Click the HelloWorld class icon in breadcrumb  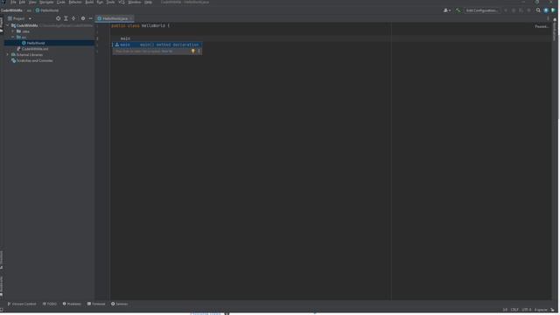tap(38, 10)
